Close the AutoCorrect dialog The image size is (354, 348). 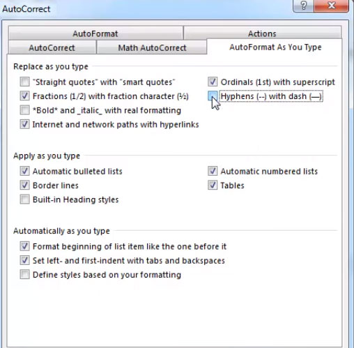pyautogui.click(x=331, y=5)
